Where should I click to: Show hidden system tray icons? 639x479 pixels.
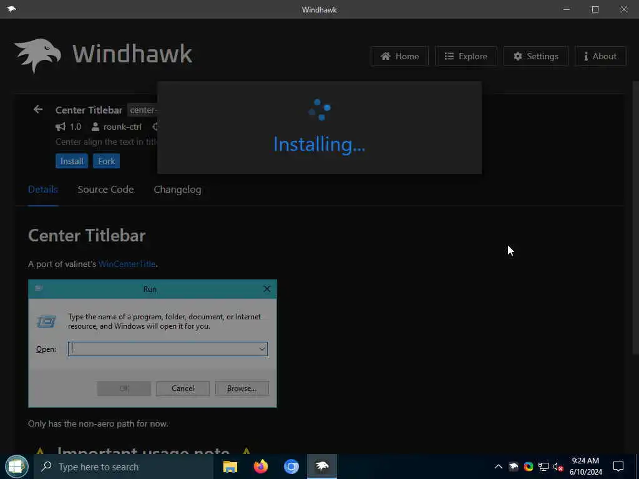(499, 467)
